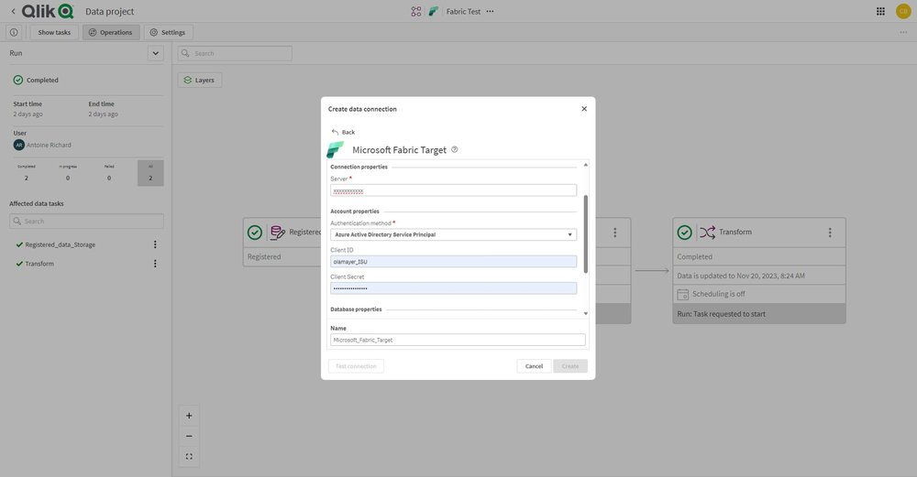This screenshot has width=917, height=477.
Task: Open the Transform card three-dot menu
Action: (829, 233)
